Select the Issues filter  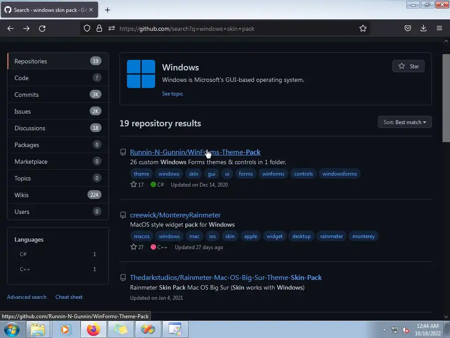click(58, 111)
